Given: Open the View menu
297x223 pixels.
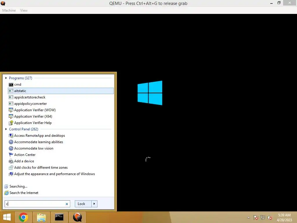Looking at the screenshot, I should click(x=24, y=10).
